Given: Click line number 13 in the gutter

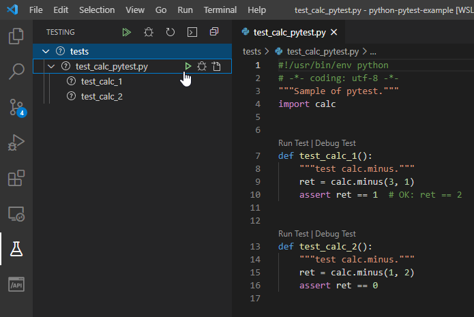Looking at the screenshot, I should pyautogui.click(x=255, y=247).
